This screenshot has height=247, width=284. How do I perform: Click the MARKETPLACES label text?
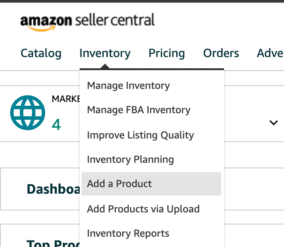66,99
